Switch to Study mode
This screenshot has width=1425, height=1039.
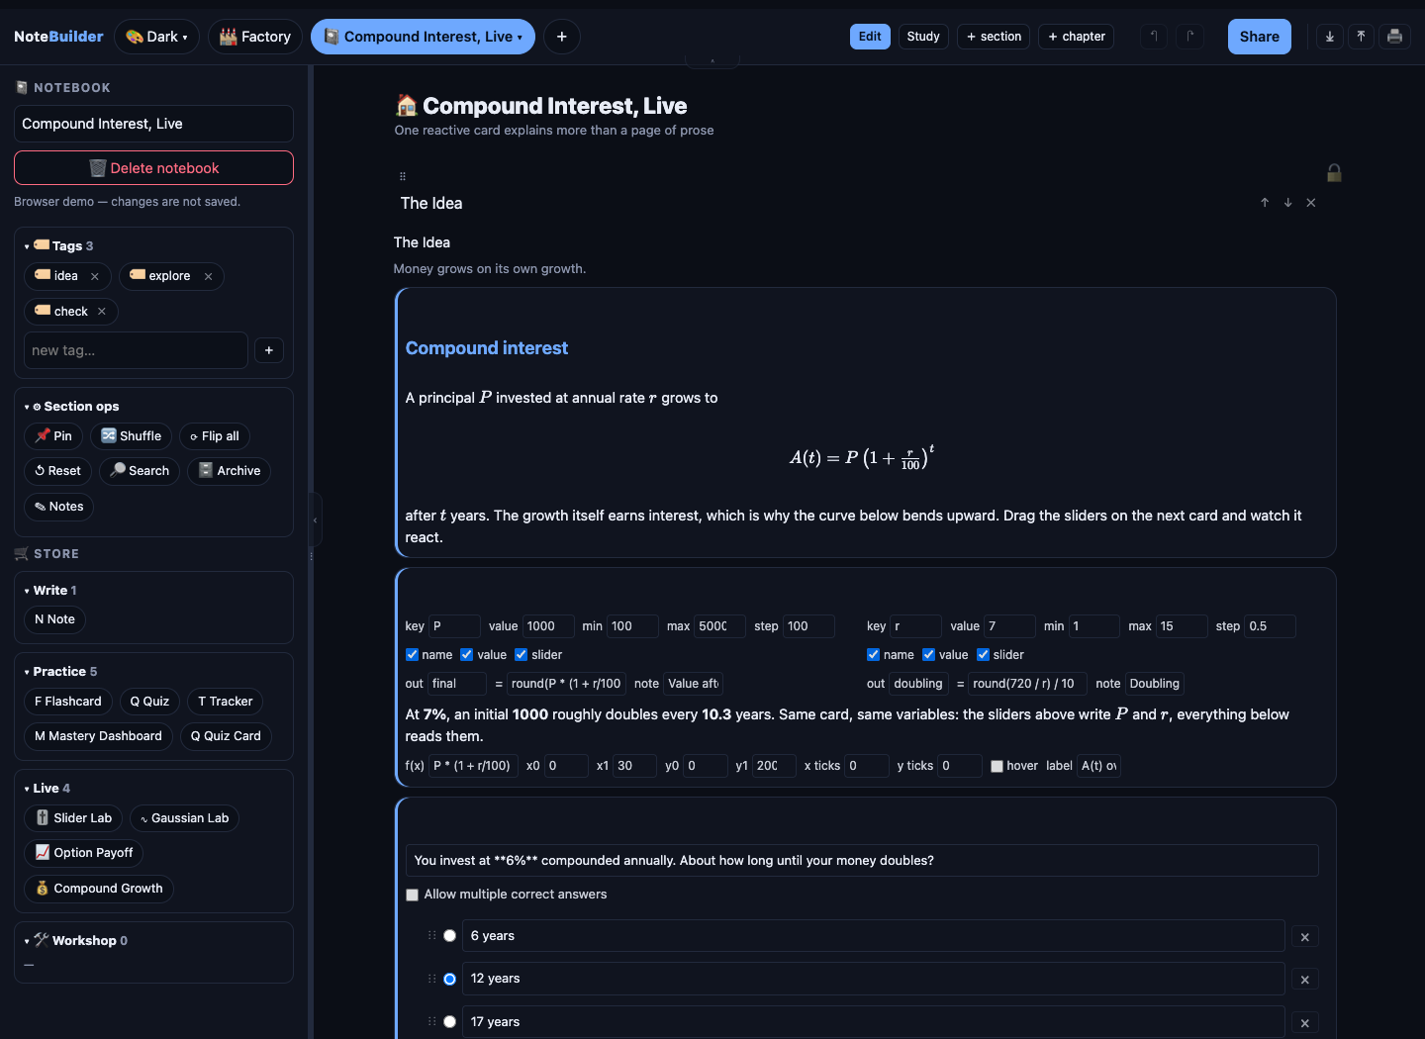click(923, 37)
